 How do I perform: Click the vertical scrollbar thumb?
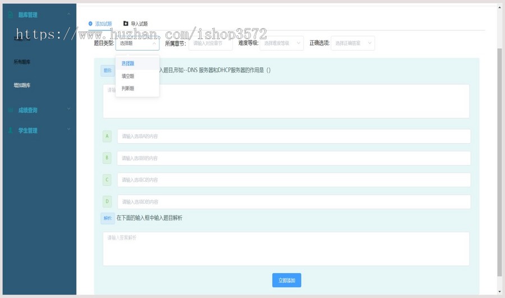click(x=499, y=162)
